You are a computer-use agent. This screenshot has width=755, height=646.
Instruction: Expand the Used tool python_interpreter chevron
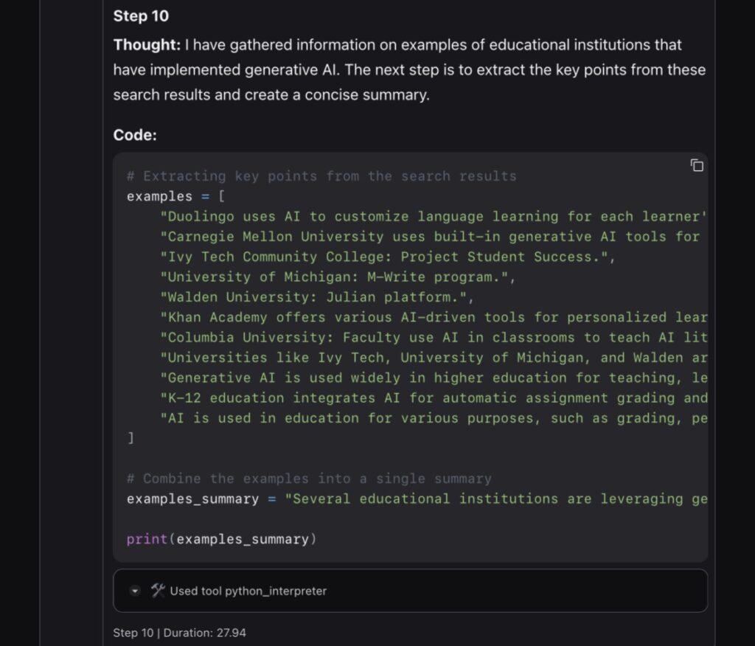pyautogui.click(x=134, y=591)
